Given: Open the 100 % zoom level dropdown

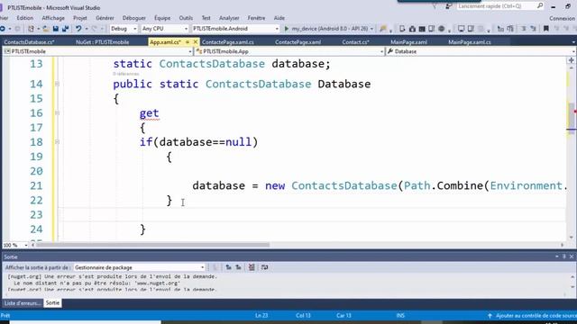Looking at the screenshot, I should click(x=15, y=245).
